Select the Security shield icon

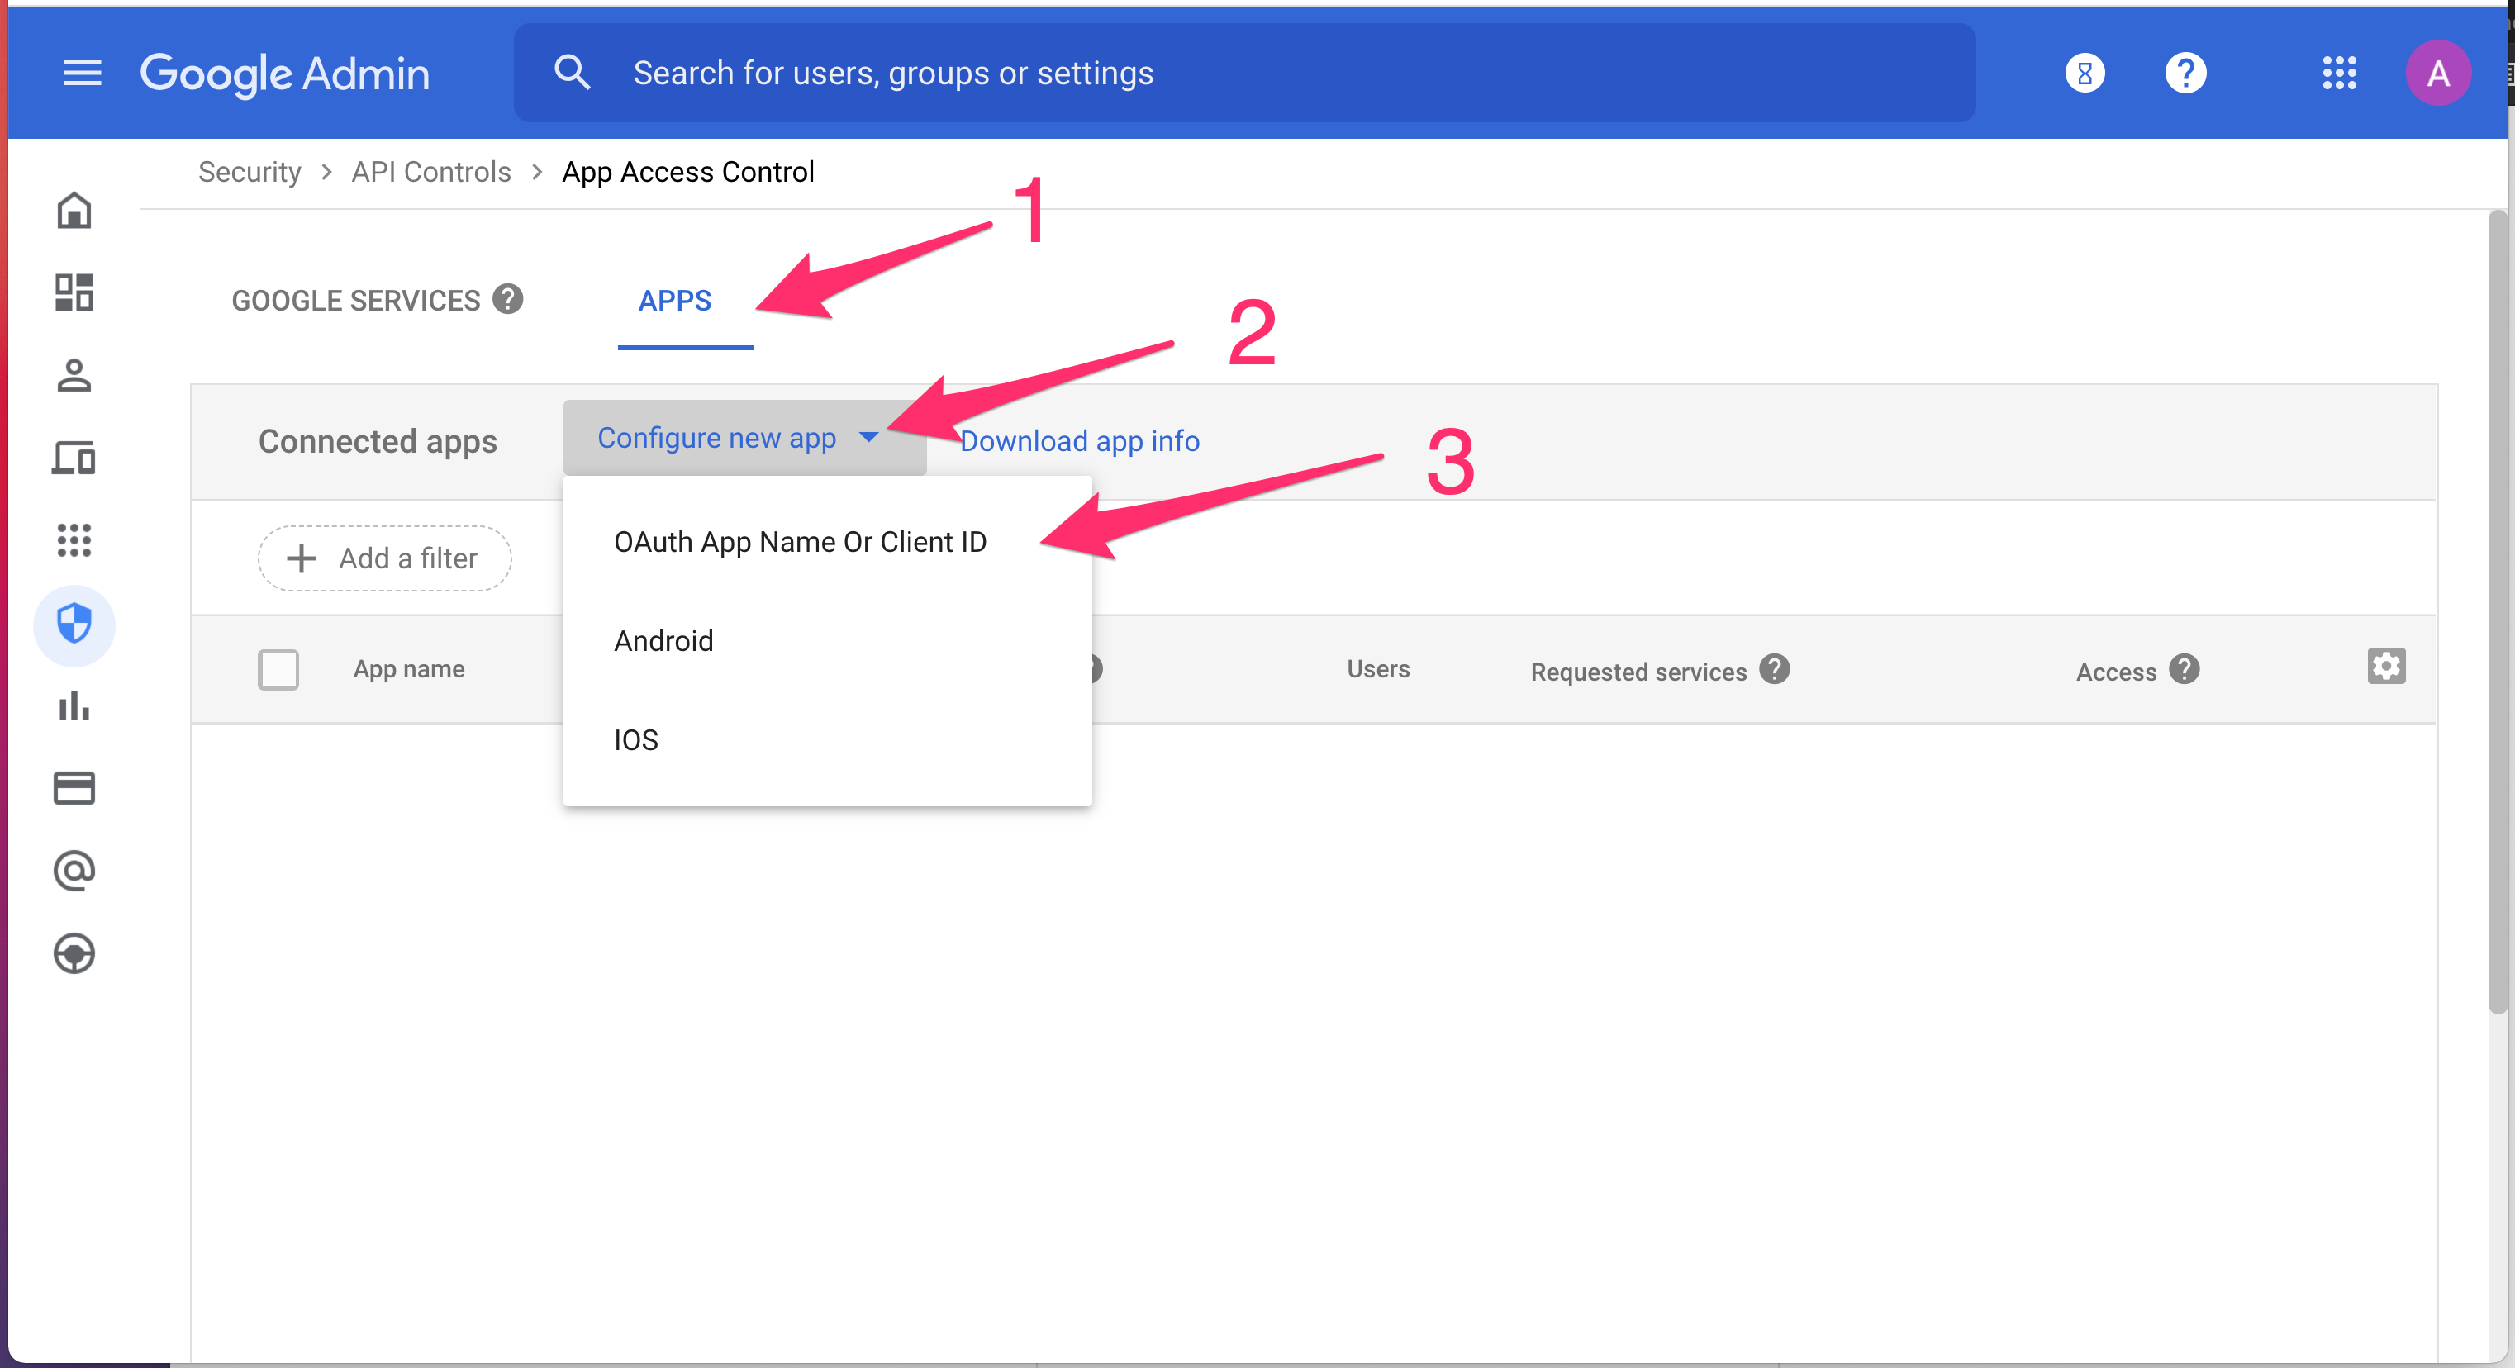(x=74, y=625)
